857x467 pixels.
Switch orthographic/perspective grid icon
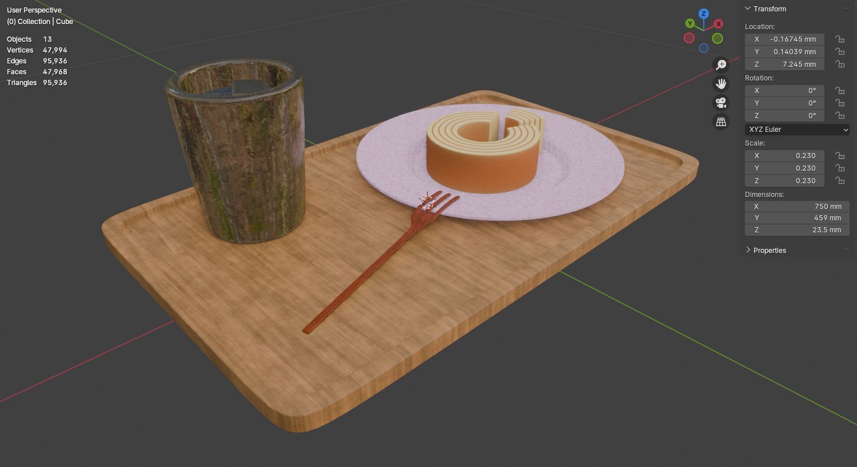point(721,122)
